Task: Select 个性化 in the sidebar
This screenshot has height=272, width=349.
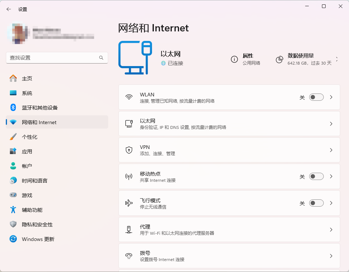Action: 57,137
